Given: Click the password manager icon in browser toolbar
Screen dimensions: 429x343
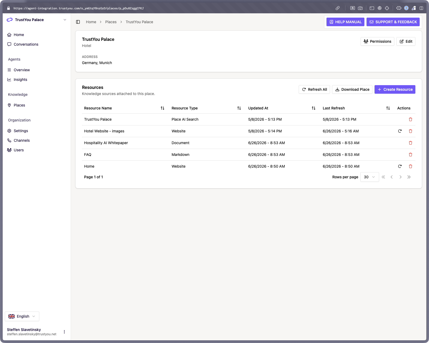Looking at the screenshot, I should (406, 8).
